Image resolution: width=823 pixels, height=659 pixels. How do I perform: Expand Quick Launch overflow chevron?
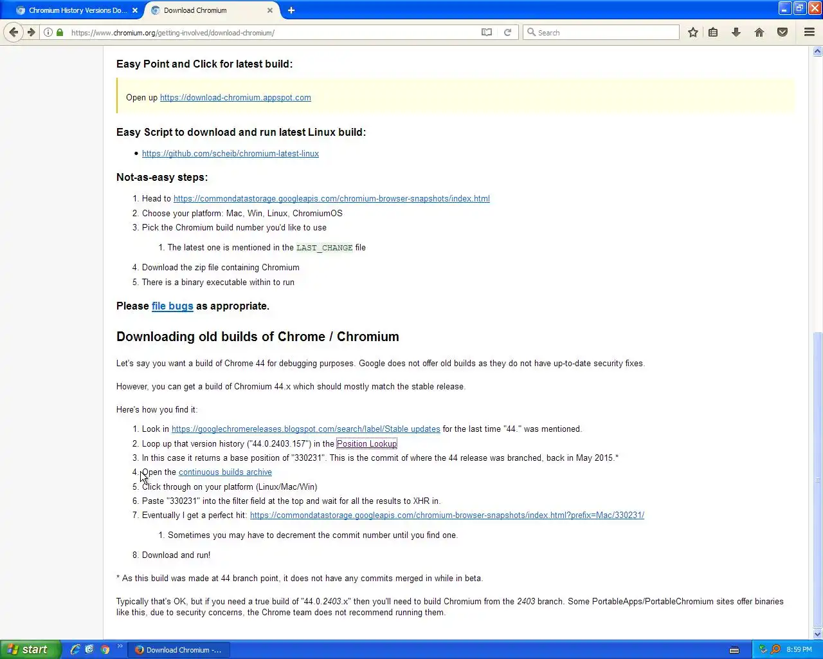(120, 647)
